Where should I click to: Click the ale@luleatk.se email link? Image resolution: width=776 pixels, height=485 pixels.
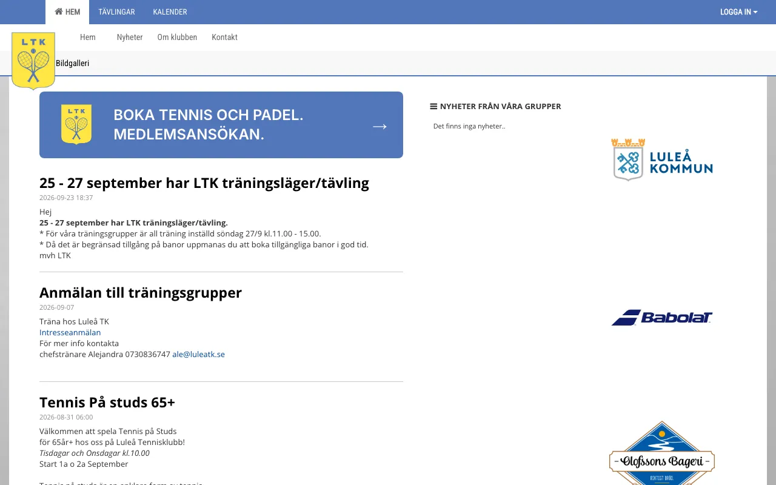coord(198,354)
